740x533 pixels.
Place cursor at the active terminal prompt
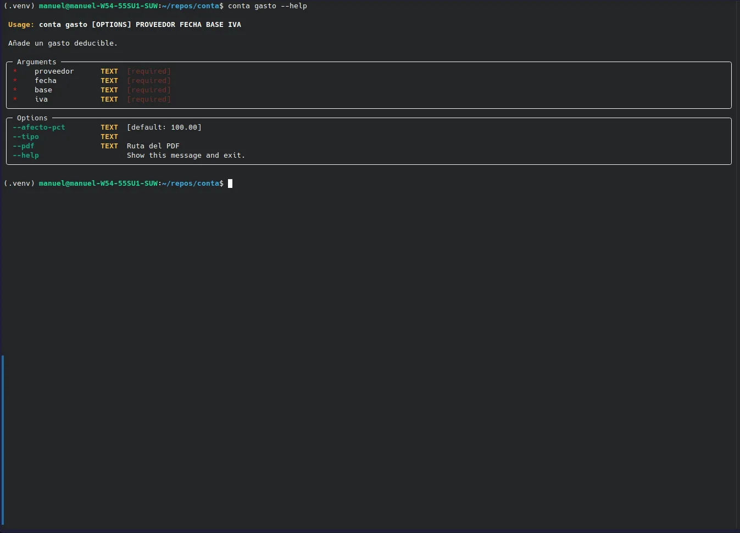click(230, 184)
